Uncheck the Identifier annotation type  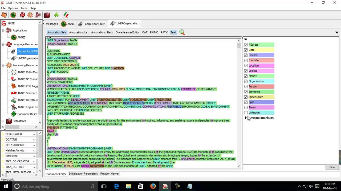246,60
